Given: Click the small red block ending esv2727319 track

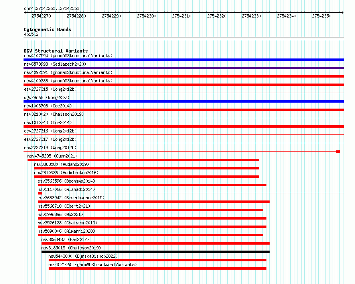Looking at the screenshot, I should (x=338, y=152).
